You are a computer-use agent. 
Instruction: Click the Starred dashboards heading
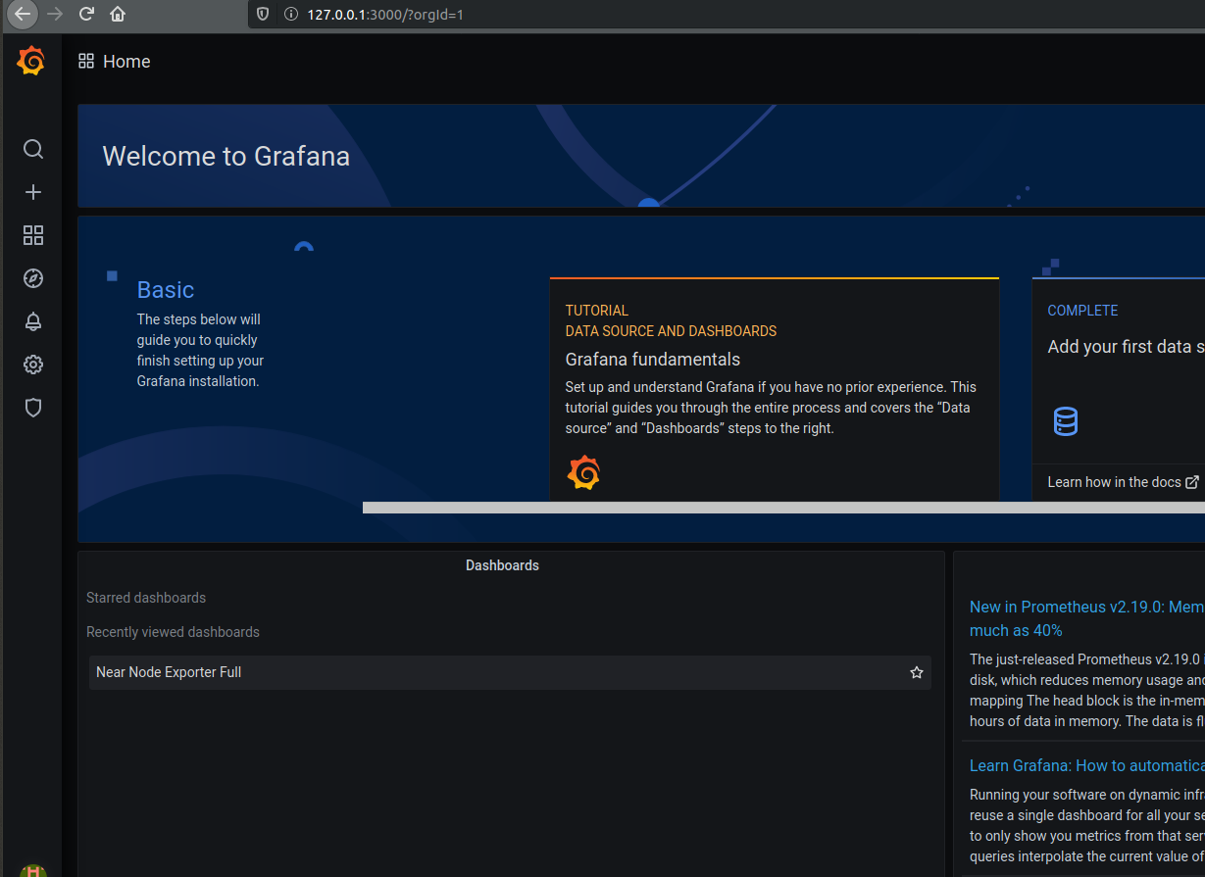[146, 598]
